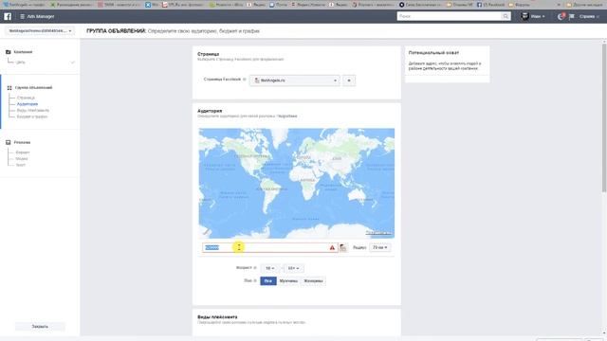Go to Страница in sidebar tree

26,98
